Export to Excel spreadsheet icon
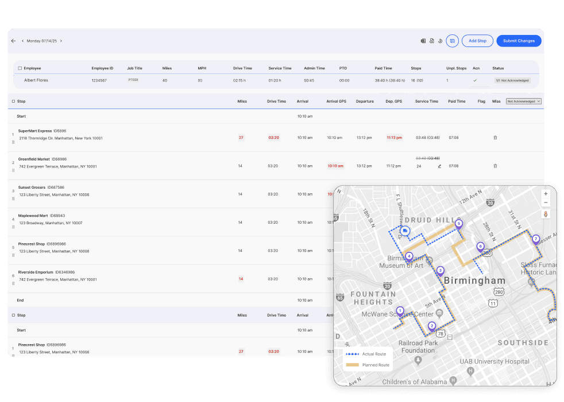Screen dimensions: 564x402 (423, 41)
